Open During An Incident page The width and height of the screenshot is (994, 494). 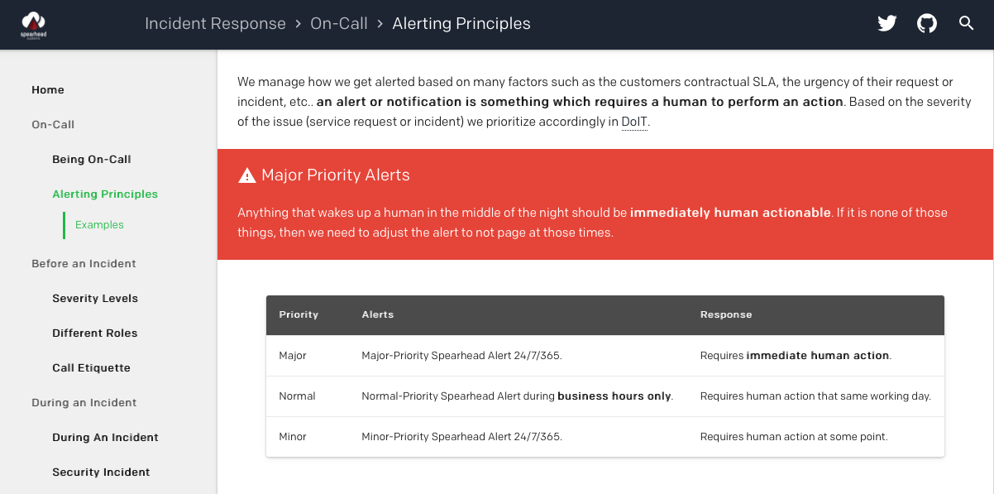pos(105,437)
